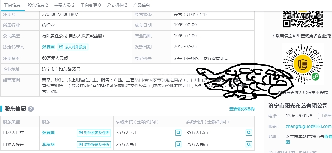The width and height of the screenshot is (332, 153).
Task: Open 对外投资及任职 for shareholder 张复国
Action: tap(94, 133)
